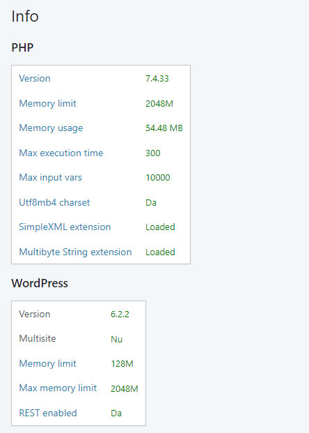Click the Max execution time label
This screenshot has width=309, height=433.
pos(61,153)
